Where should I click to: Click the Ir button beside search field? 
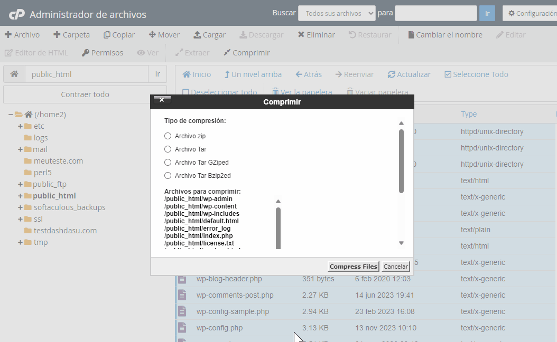[x=487, y=14]
